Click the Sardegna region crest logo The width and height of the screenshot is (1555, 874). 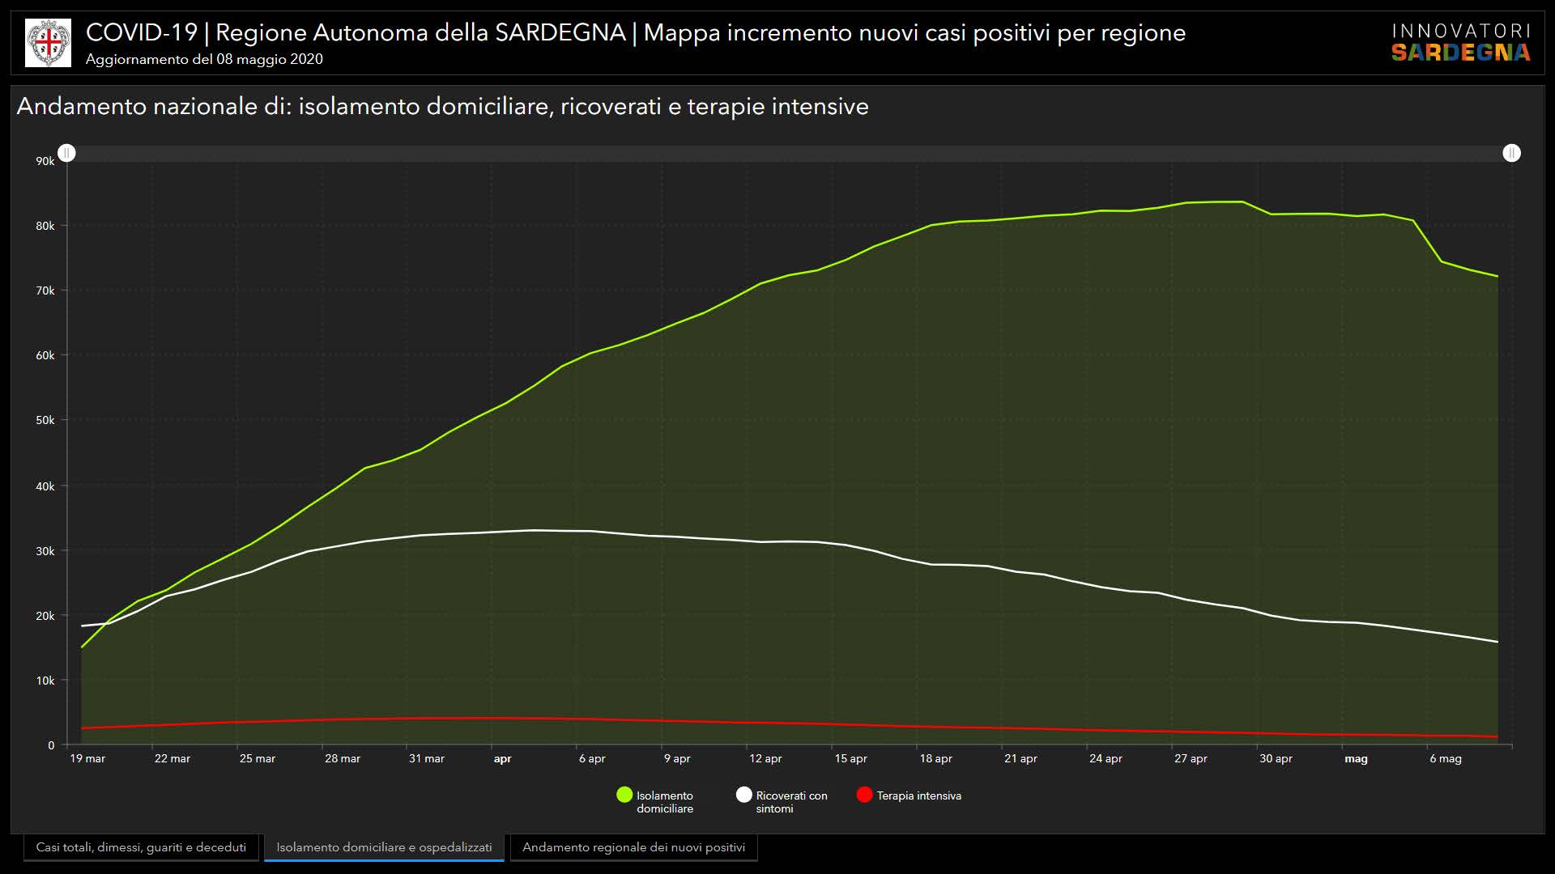48,43
